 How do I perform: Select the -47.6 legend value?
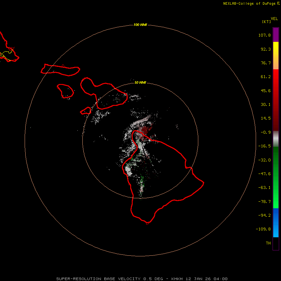click(x=264, y=174)
